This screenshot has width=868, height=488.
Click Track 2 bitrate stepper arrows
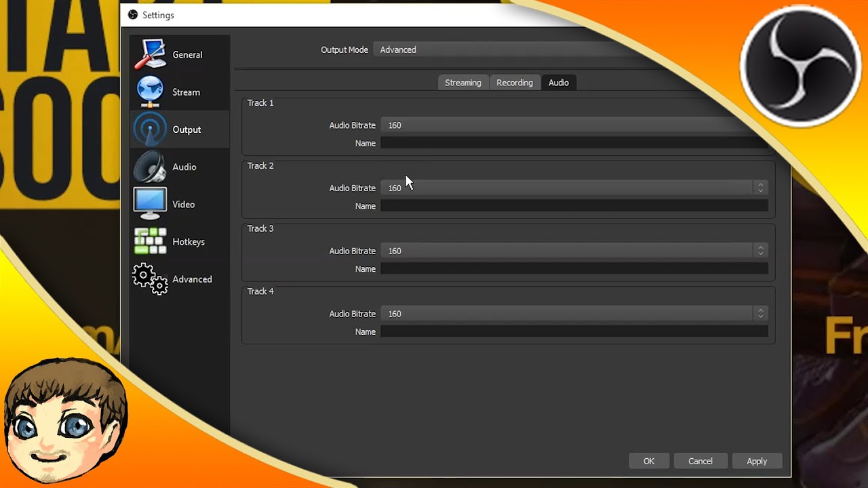point(760,188)
